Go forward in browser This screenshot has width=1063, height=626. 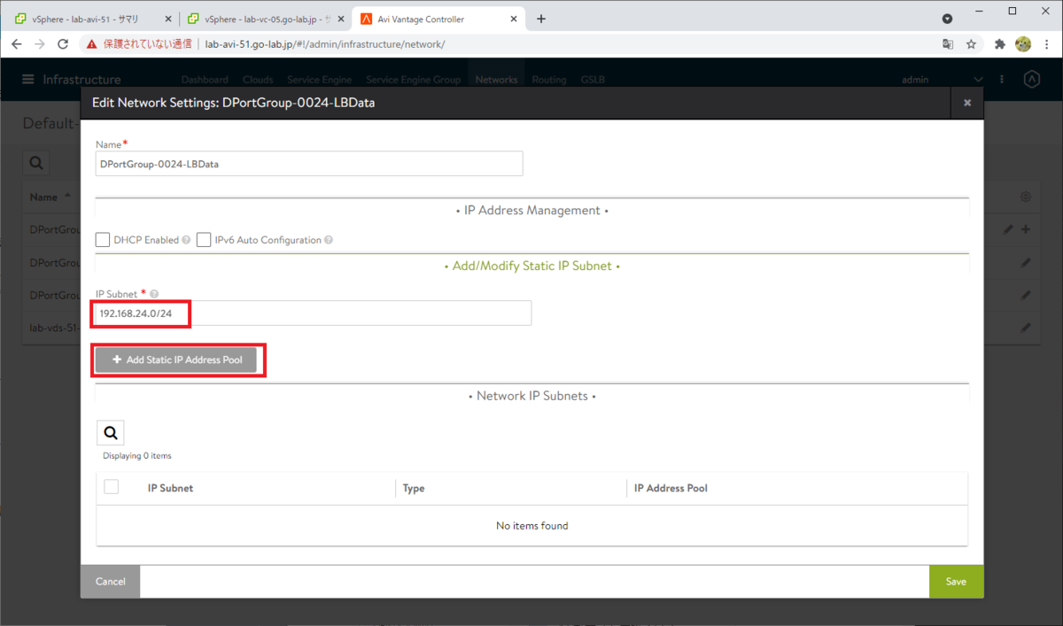coord(39,43)
